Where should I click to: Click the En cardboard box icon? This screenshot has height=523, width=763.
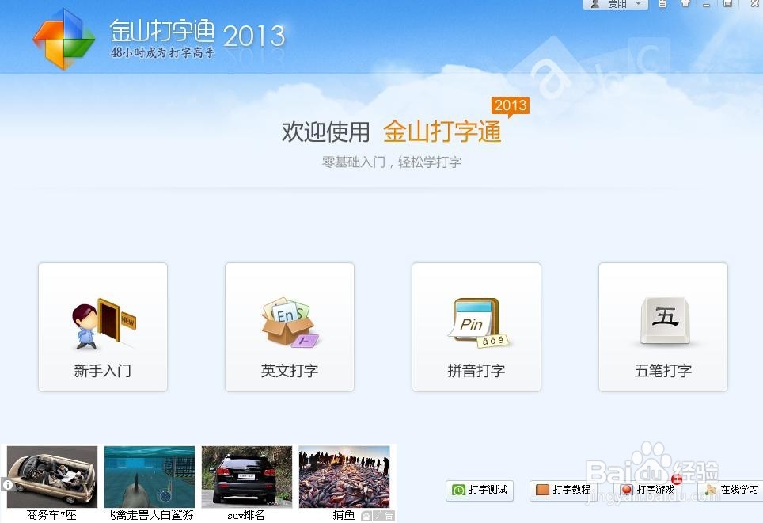click(x=290, y=323)
